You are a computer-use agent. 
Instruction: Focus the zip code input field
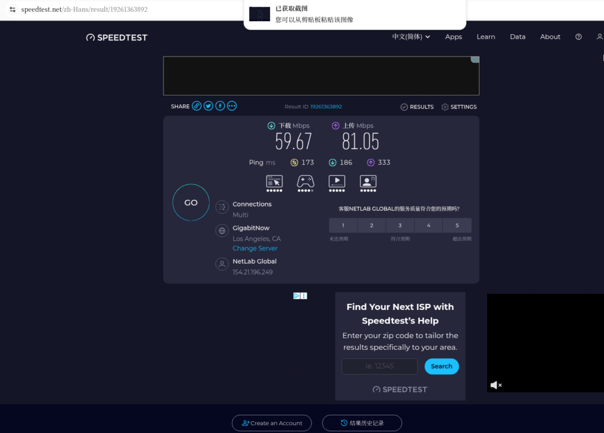[379, 366]
